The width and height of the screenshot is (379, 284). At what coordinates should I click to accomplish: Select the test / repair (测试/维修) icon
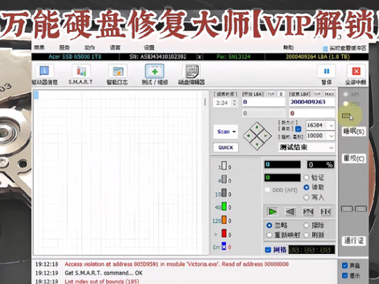click(155, 71)
